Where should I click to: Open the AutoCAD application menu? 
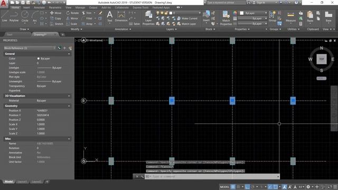tap(4, 4)
